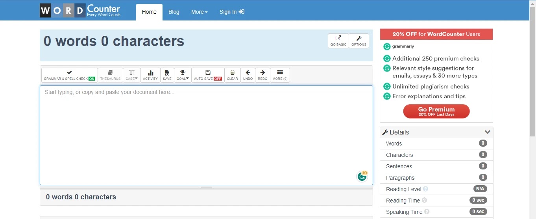
Task: Grab the text area resize handle
Action: (206, 187)
